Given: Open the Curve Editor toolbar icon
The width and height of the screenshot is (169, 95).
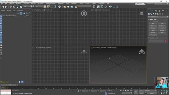Looking at the screenshot, I should (98, 7).
